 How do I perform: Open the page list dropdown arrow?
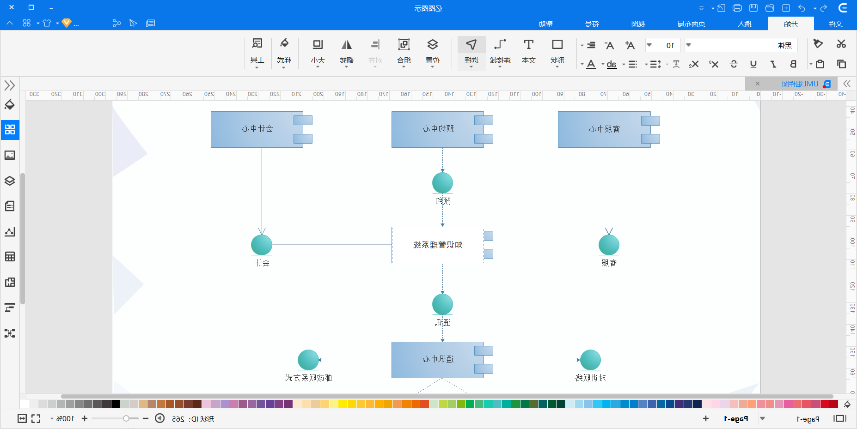763,418
